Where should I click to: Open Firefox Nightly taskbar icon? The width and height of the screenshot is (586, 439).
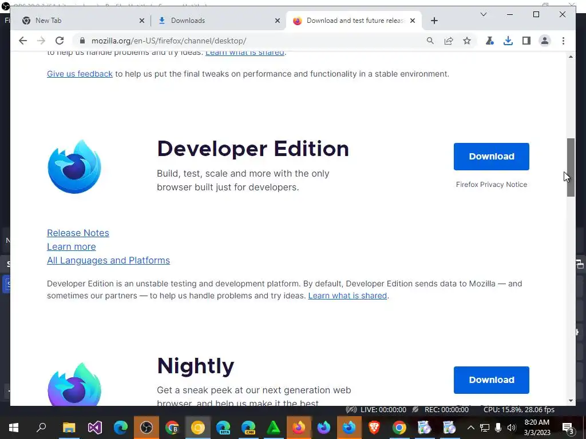[324, 428]
